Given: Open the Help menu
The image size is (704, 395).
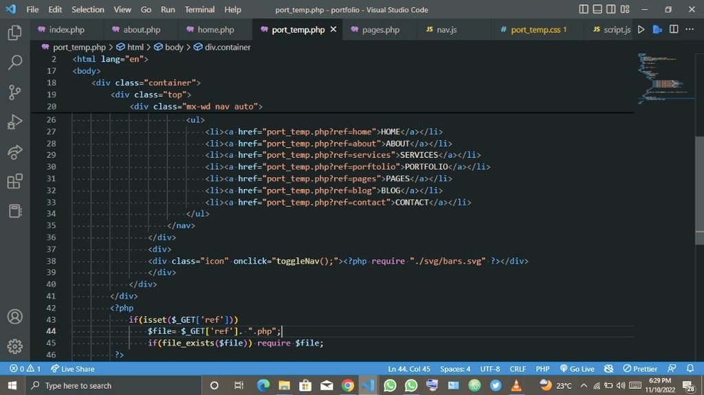Looking at the screenshot, I should pos(232,10).
